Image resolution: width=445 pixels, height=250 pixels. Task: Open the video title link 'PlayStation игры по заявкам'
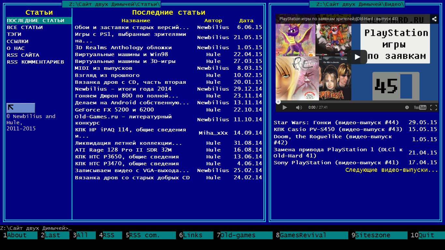338,19
